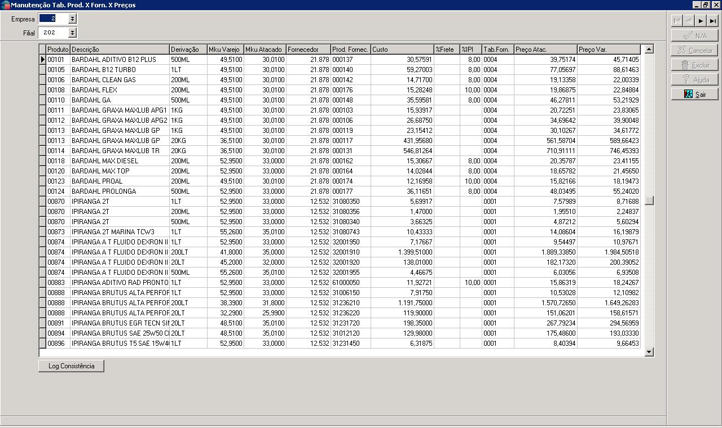722x428 pixels.
Task: Go to last record navigation arrow
Action: coord(712,21)
